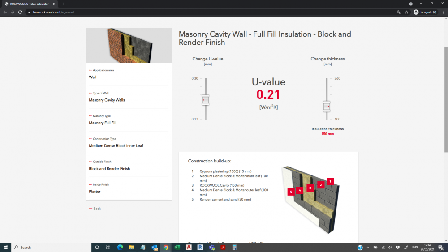448x252 pixels.
Task: Open the Chrome three-dot menu
Action: tap(443, 12)
